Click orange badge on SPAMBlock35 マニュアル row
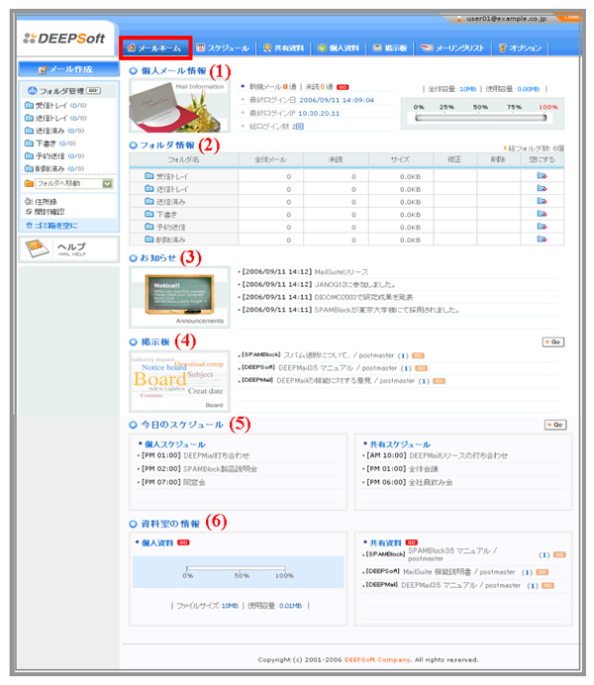Screen dimensions: 594x685 (x=559, y=554)
